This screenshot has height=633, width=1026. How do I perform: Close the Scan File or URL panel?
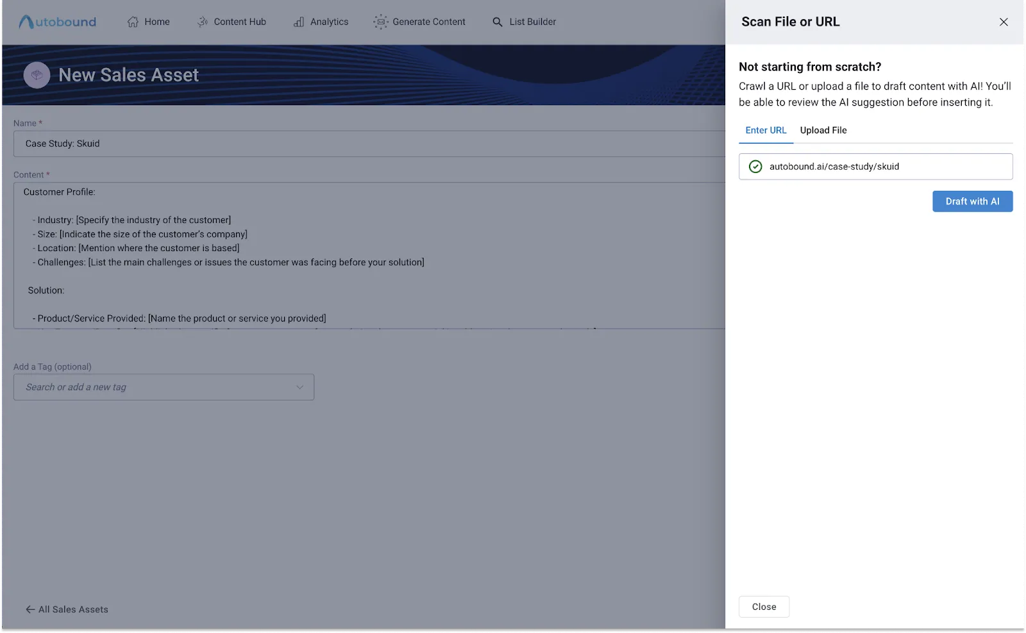[x=1004, y=22]
